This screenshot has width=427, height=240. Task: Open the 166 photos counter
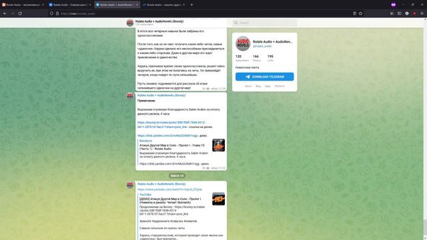click(256, 58)
